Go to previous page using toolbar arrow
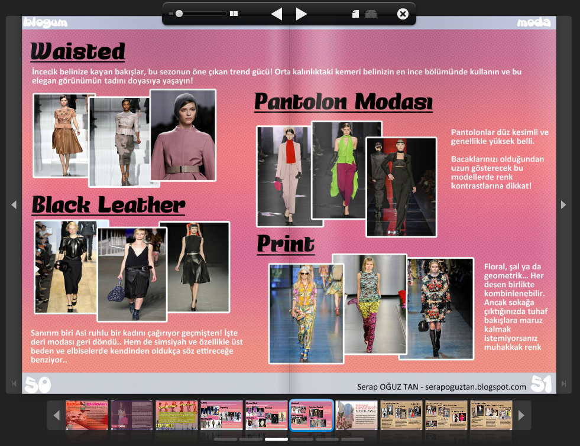This screenshot has height=446, width=580. [277, 14]
